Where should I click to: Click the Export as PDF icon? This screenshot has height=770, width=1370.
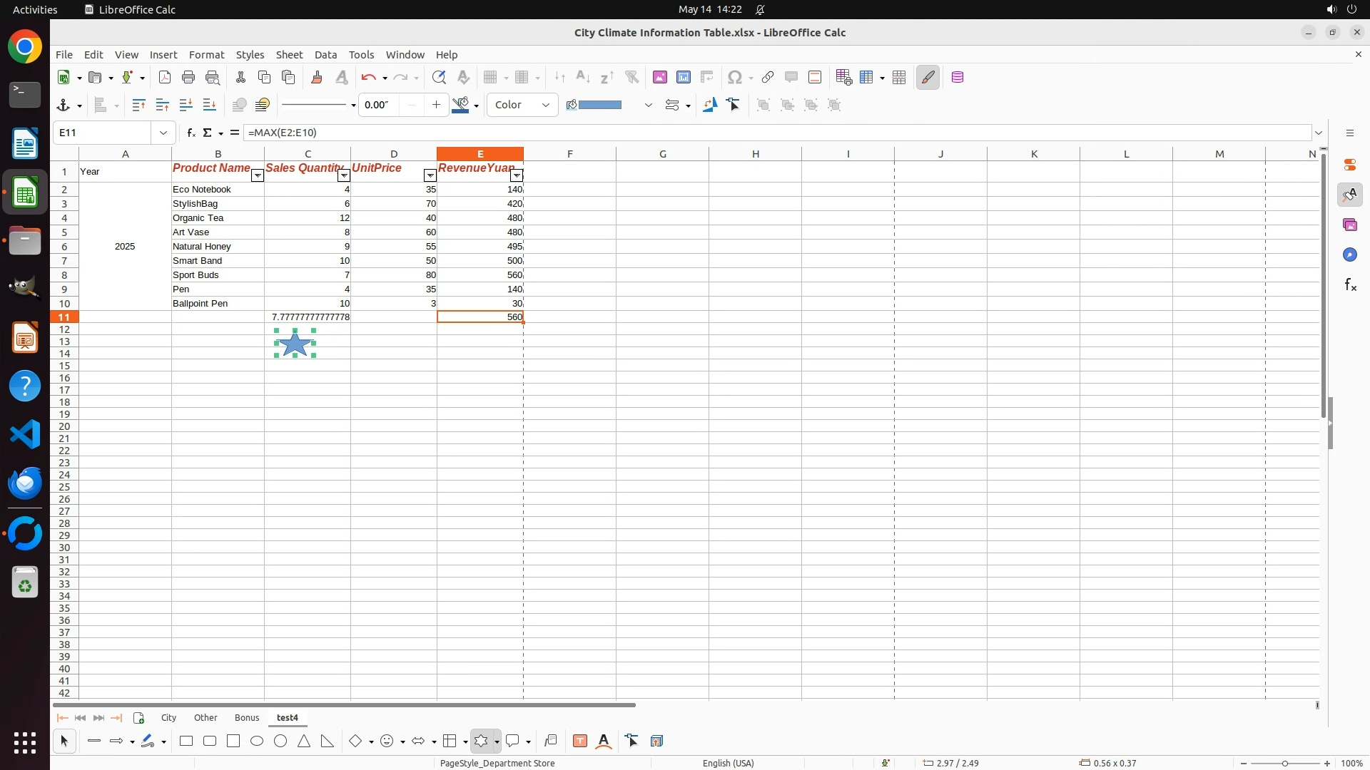click(x=164, y=78)
